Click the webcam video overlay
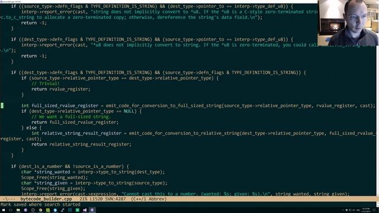Viewport: 379px width, 213px height. pyautogui.click(x=348, y=22)
